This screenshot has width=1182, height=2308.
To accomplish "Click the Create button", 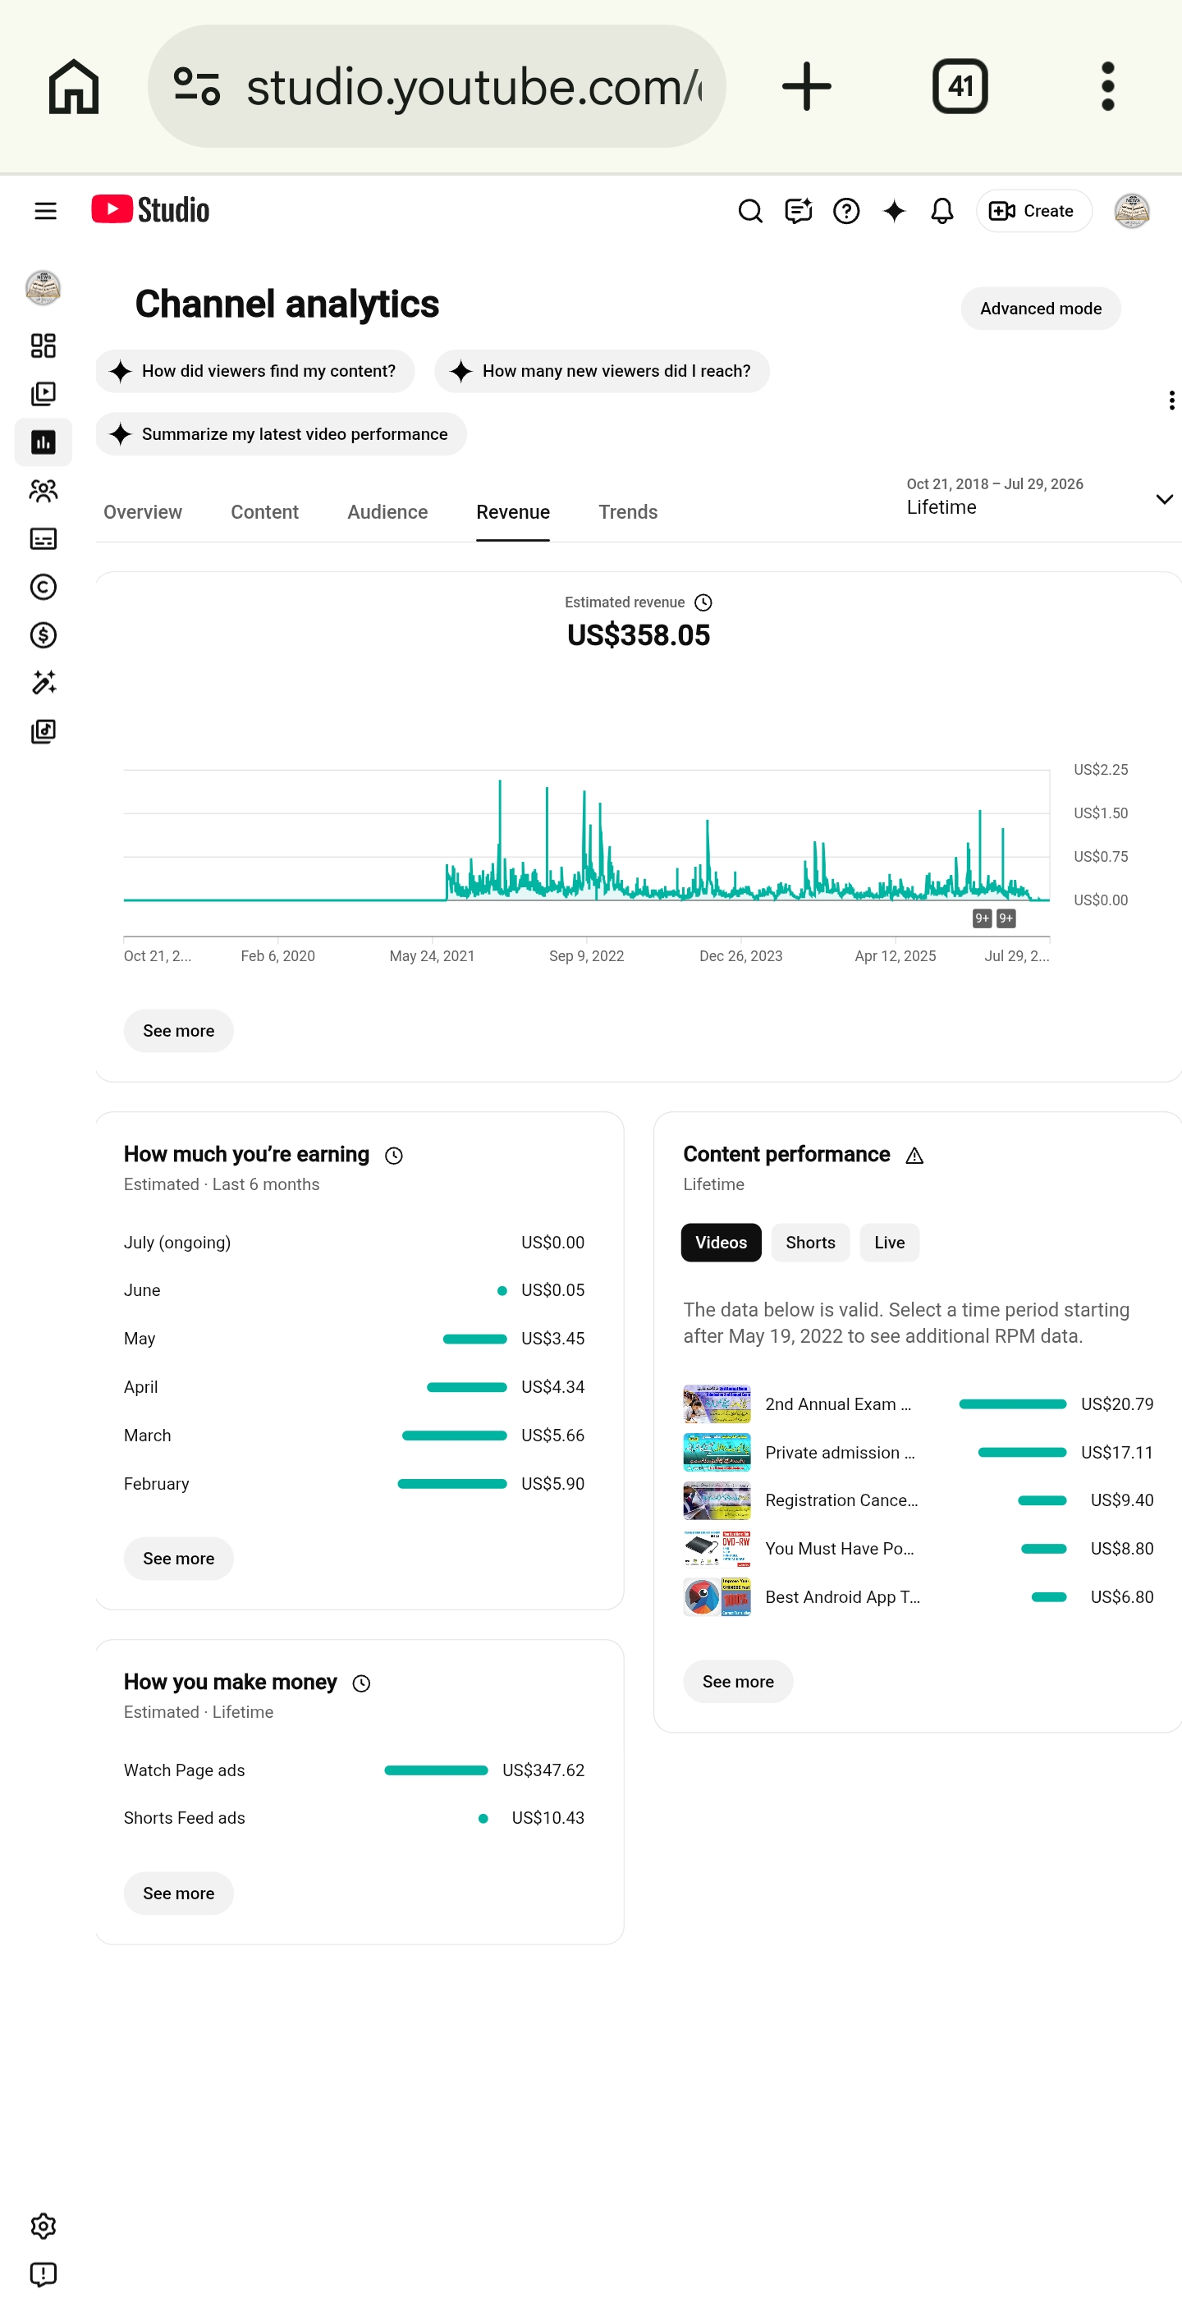I will click(x=1033, y=211).
